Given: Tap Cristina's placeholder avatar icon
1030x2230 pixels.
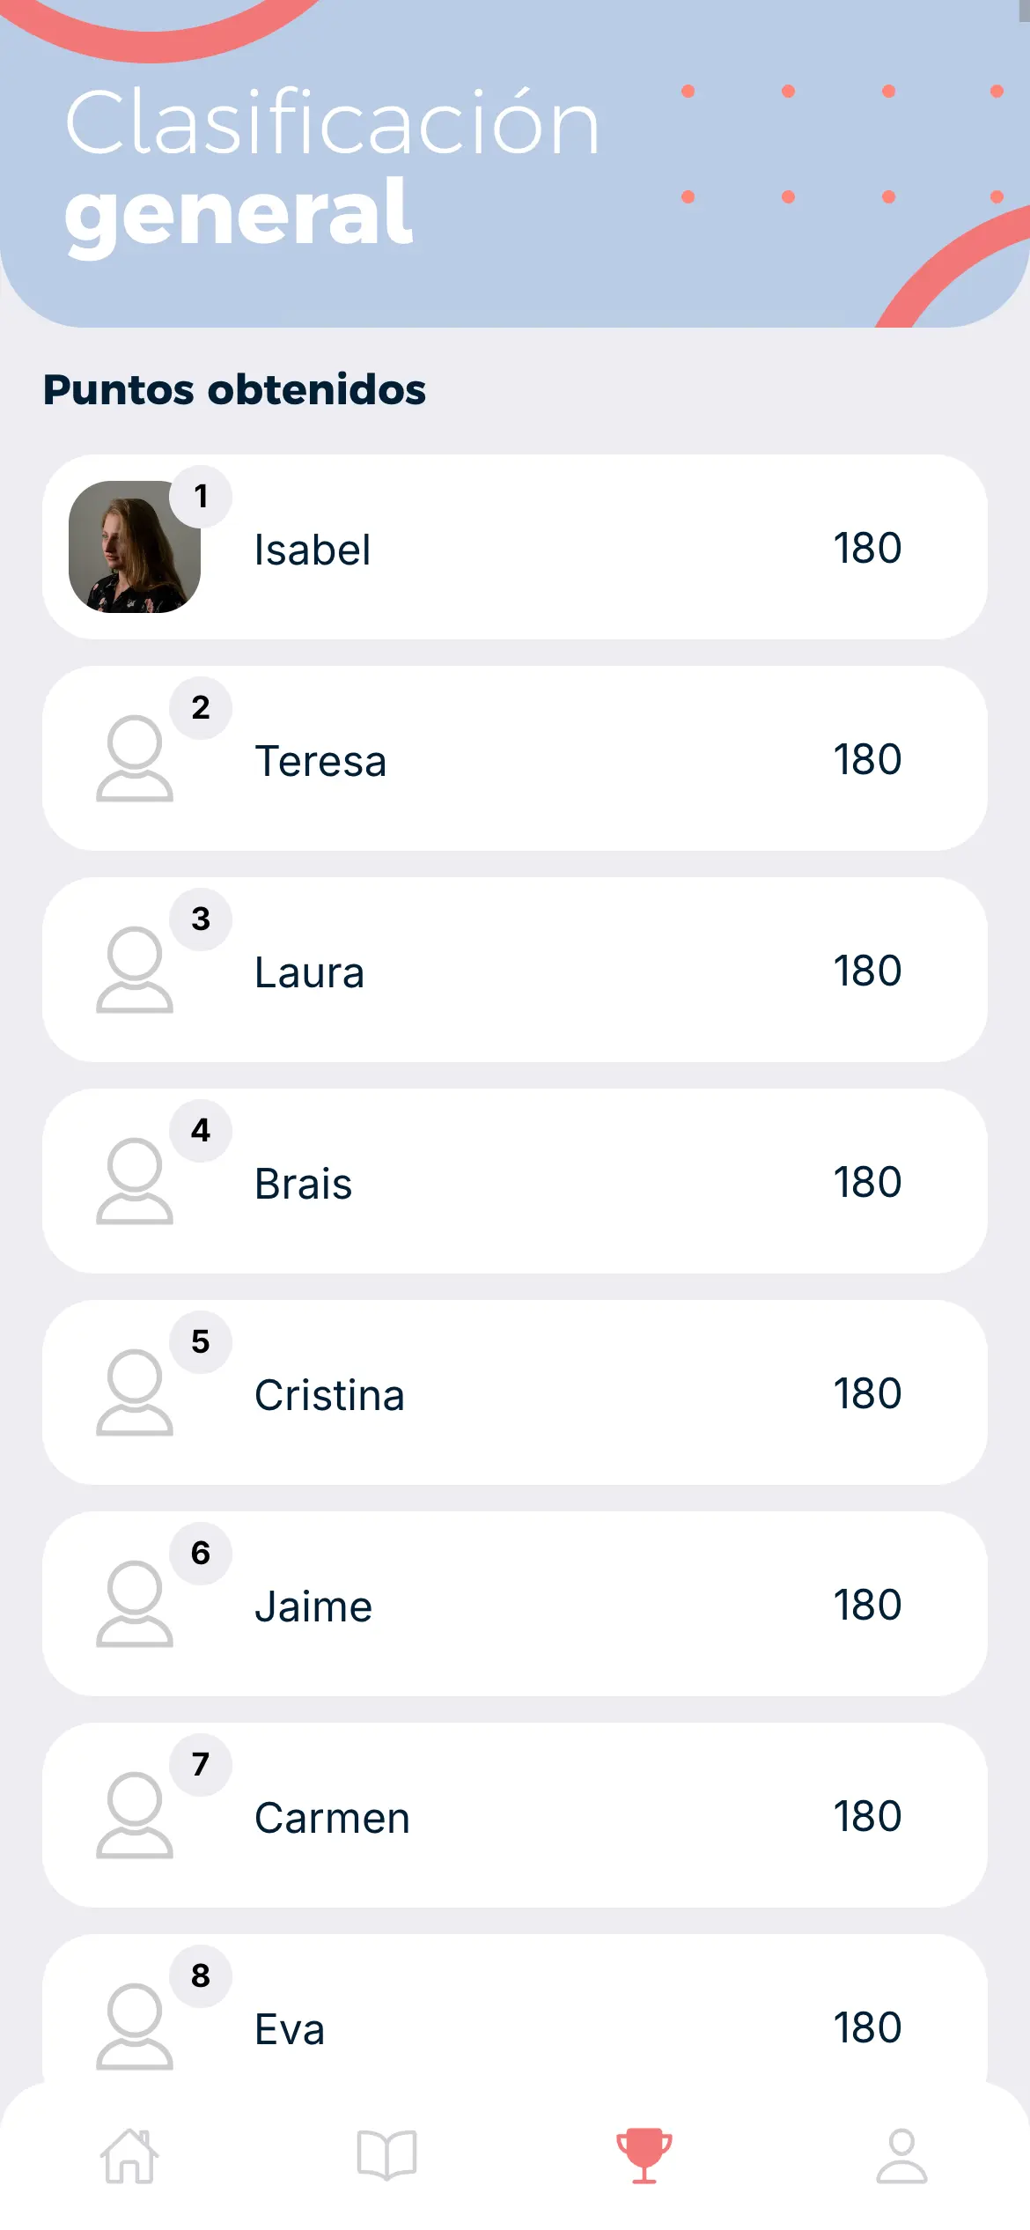Looking at the screenshot, I should pyautogui.click(x=135, y=1392).
